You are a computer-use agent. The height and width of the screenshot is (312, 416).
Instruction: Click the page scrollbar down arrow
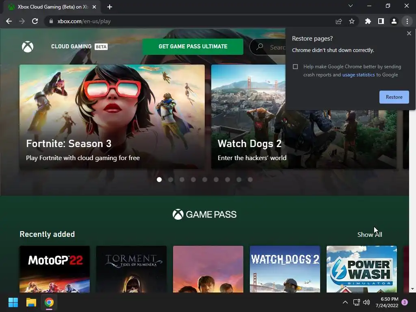pos(412,289)
